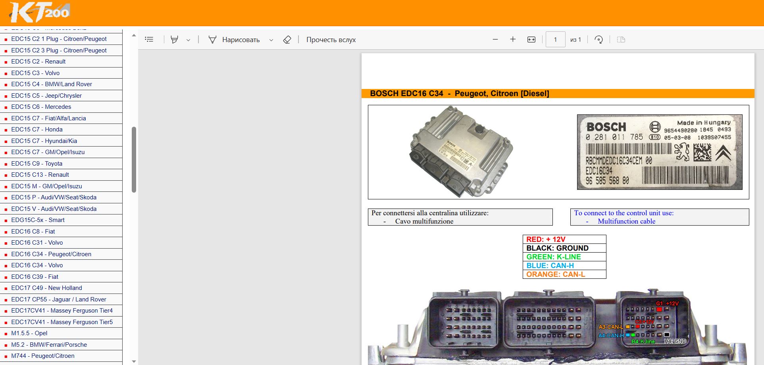Click the Нарисовать draw tool

click(x=234, y=39)
